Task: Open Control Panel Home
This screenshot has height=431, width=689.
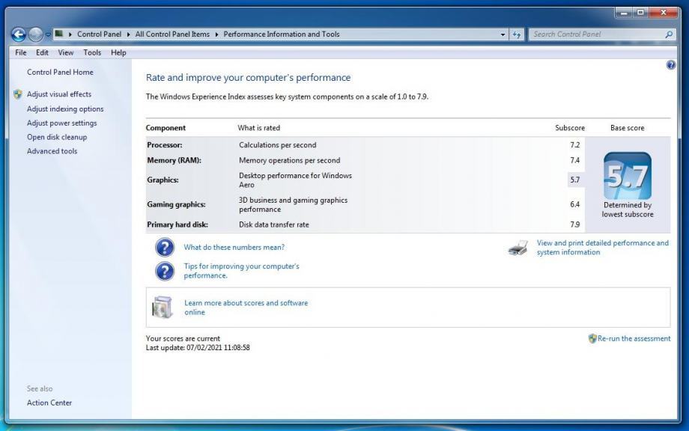Action: click(60, 72)
